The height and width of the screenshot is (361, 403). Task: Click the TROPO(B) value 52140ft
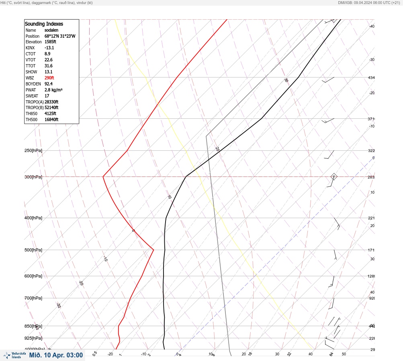pyautogui.click(x=51, y=107)
